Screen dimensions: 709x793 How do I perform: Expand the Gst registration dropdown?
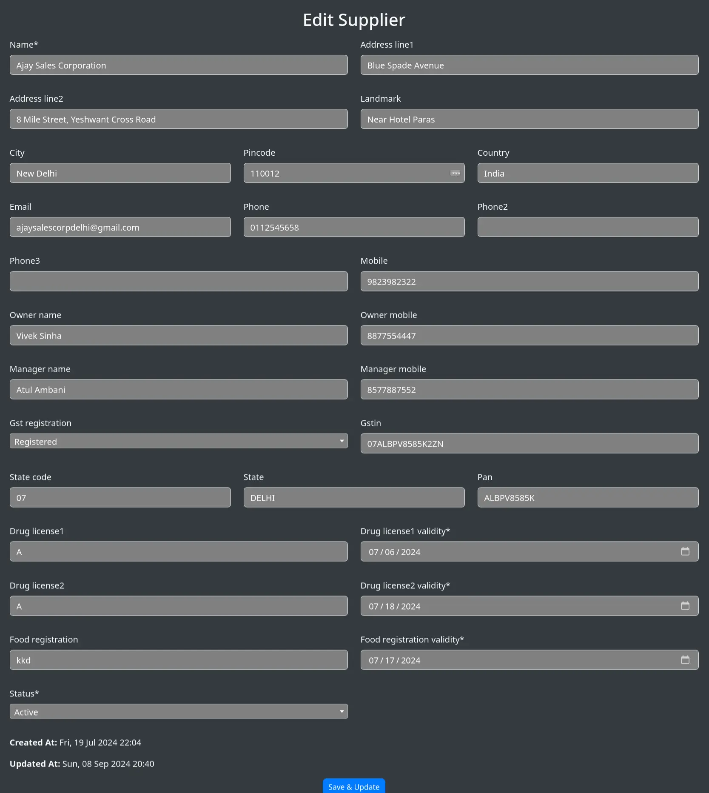(x=179, y=441)
